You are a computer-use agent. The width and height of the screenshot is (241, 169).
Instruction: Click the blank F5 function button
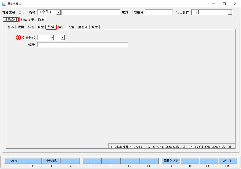point(92,161)
